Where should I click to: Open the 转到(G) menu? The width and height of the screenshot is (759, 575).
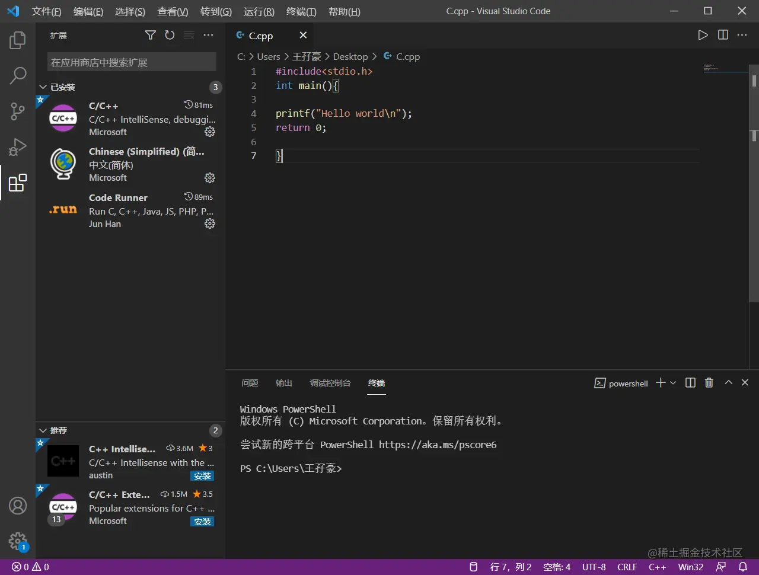coord(216,11)
